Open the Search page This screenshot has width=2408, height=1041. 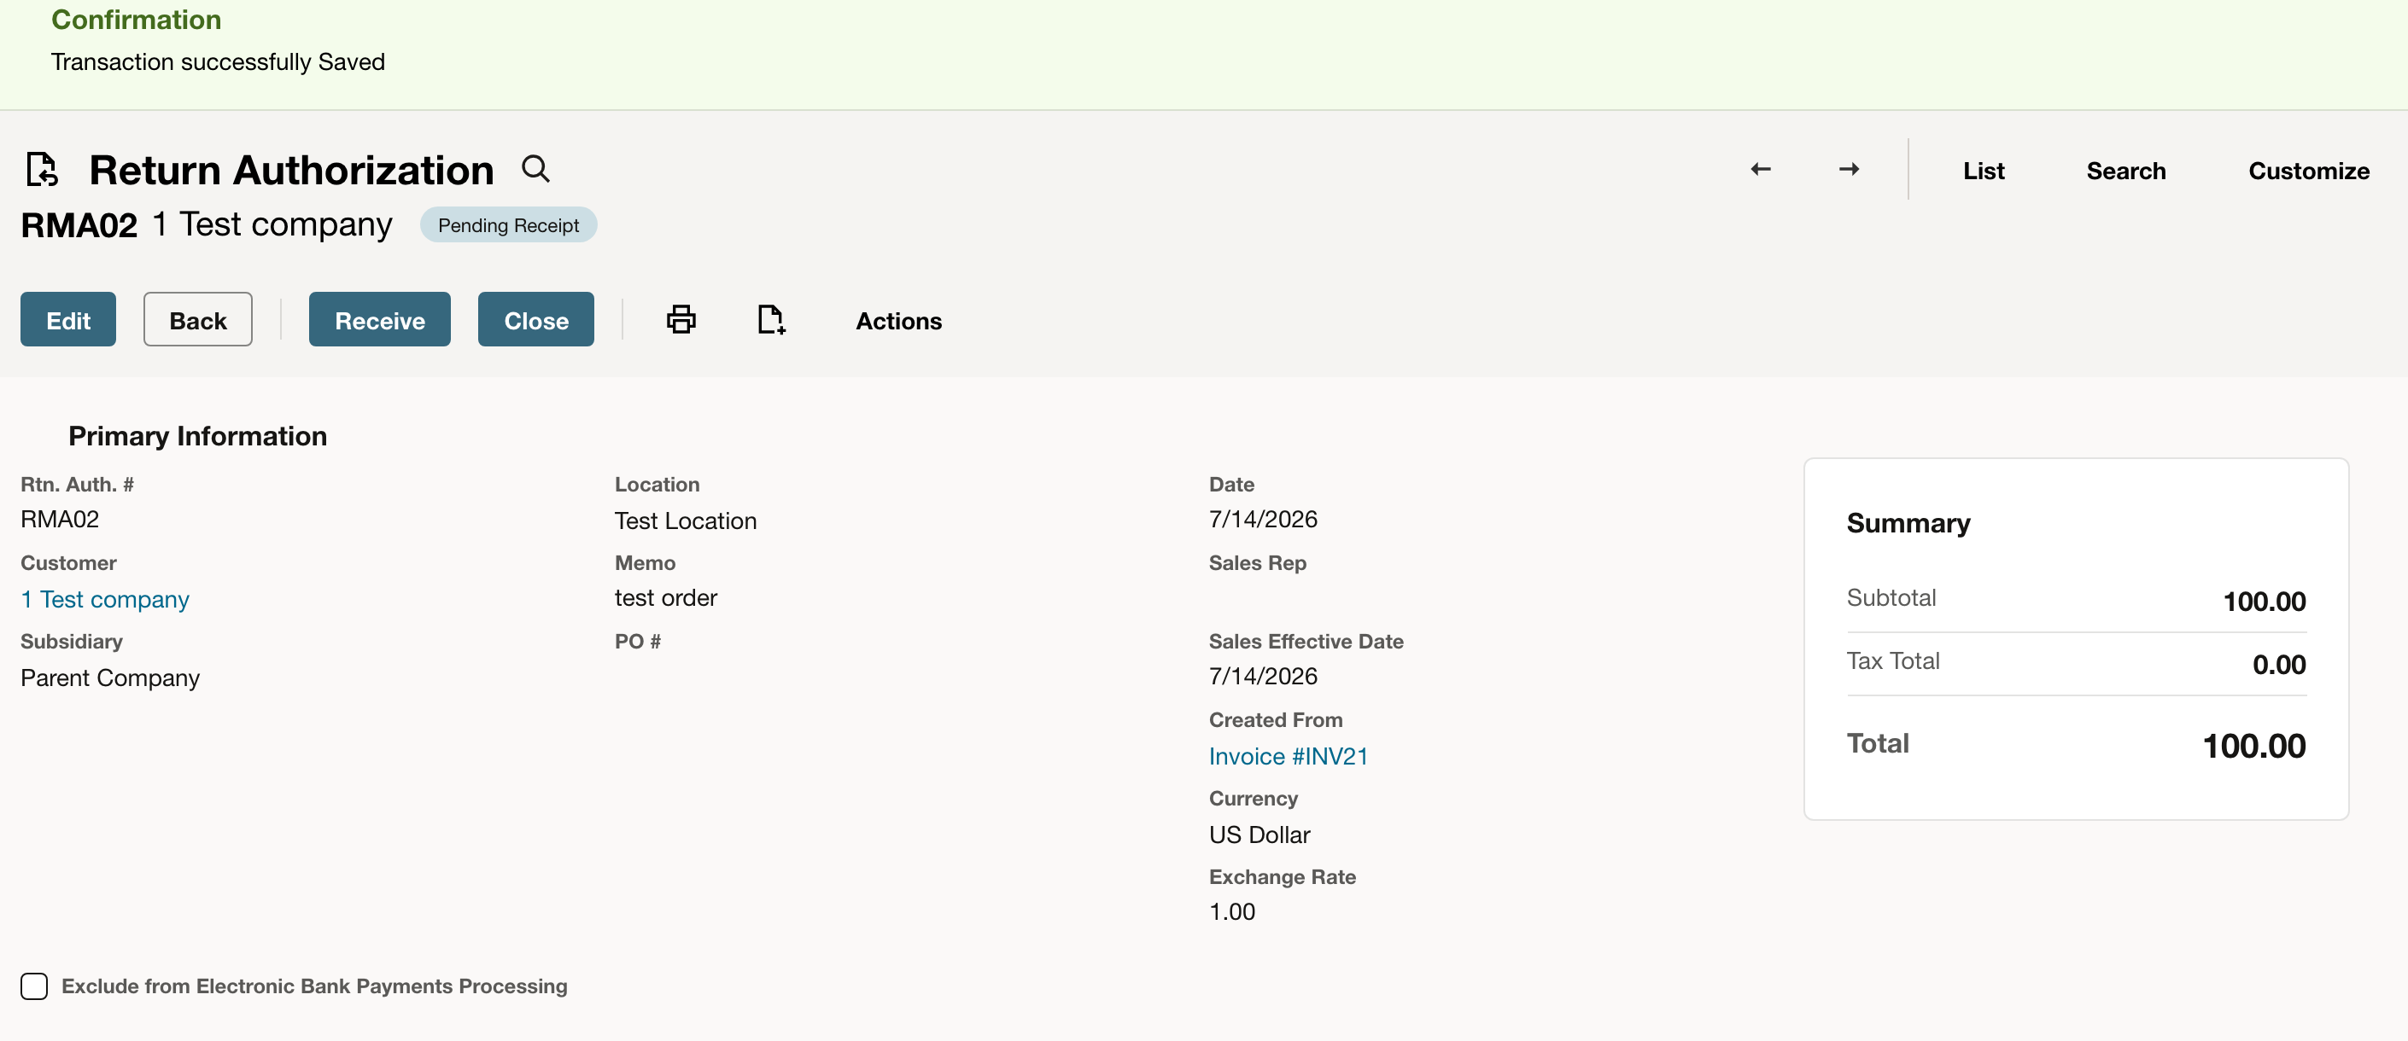(x=2125, y=171)
